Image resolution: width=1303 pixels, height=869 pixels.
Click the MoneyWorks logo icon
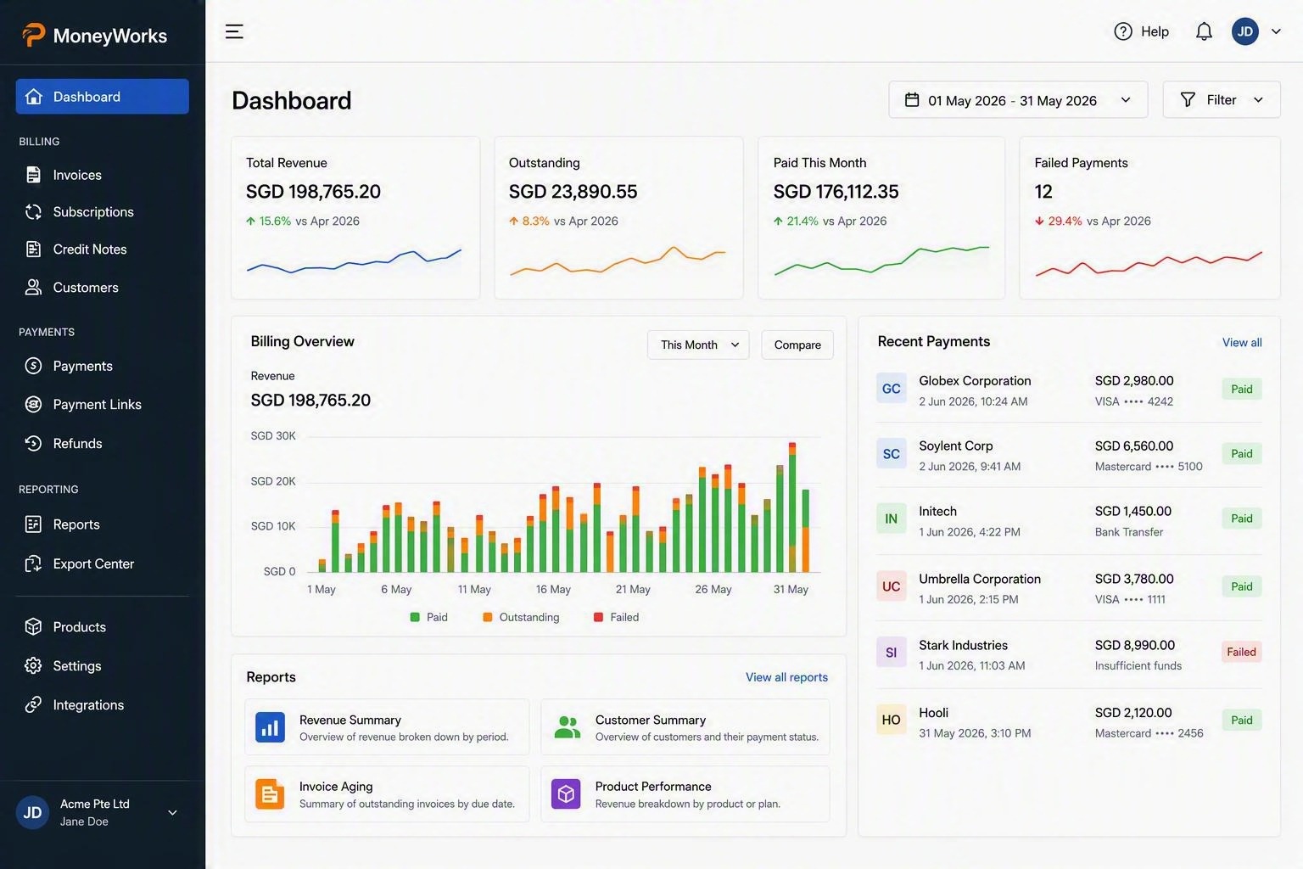coord(33,35)
